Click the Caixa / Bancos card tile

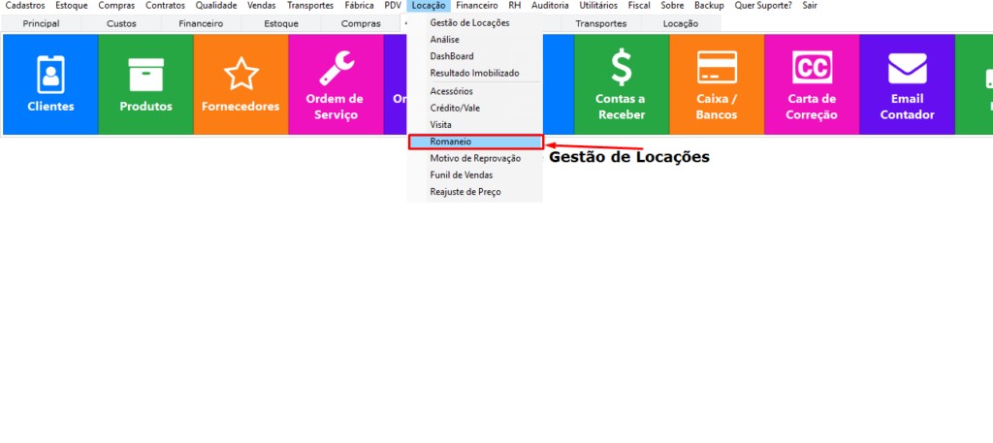click(716, 84)
